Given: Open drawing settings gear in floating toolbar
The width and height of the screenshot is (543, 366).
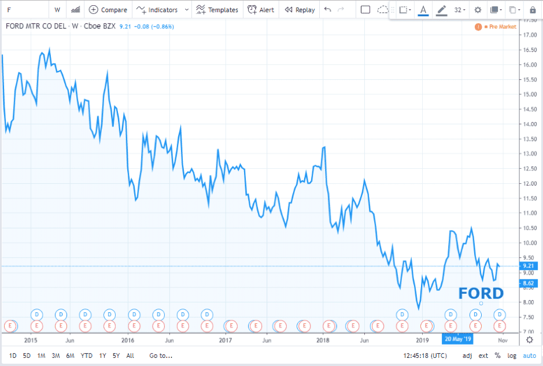Looking at the screenshot, I should tap(478, 10).
